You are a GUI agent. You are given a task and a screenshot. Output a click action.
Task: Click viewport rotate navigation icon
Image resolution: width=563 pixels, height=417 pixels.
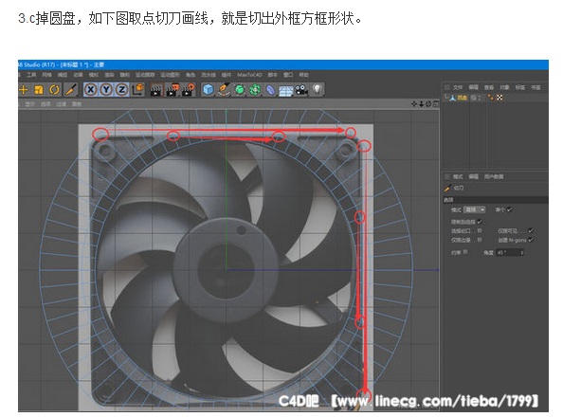tap(428, 104)
